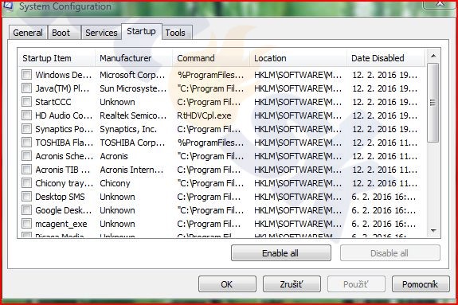Viewport: 458px width, 305px height.
Task: Select the mcagent_exe item name
Action: click(61, 224)
